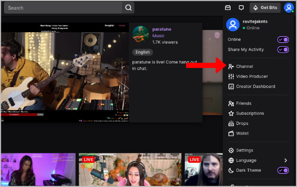Click the featured bass guitarist stream video
The width and height of the screenshot is (297, 187).
point(65,73)
